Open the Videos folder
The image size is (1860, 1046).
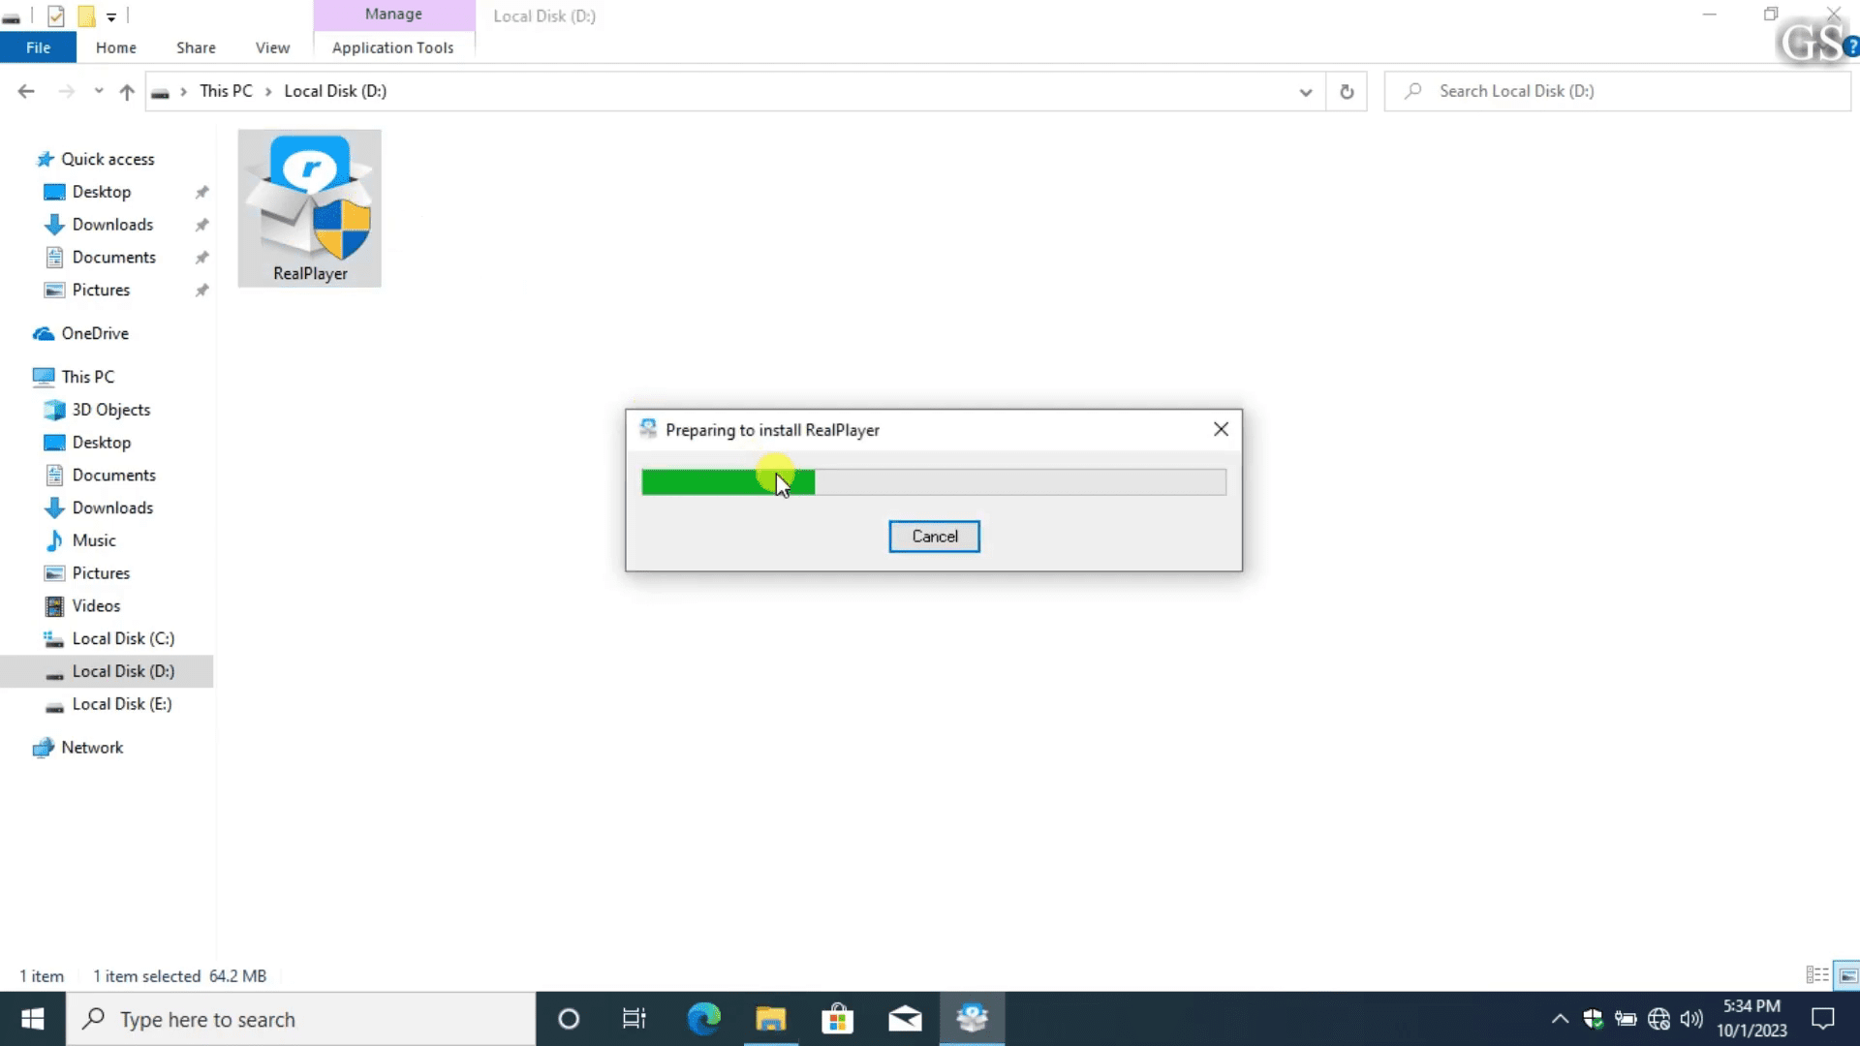[96, 606]
